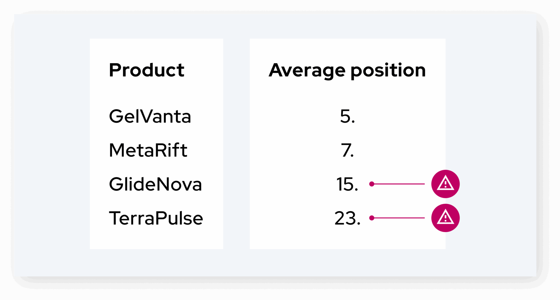
Task: Click the light background below the cards
Action: [273, 263]
